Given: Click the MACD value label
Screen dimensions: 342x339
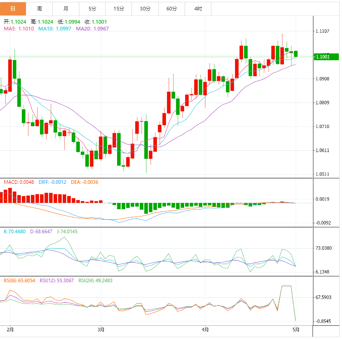Looking at the screenshot, I should coord(19,182).
